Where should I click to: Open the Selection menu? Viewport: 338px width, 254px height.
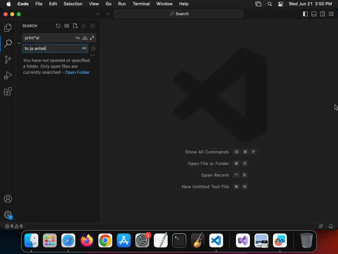click(x=73, y=4)
